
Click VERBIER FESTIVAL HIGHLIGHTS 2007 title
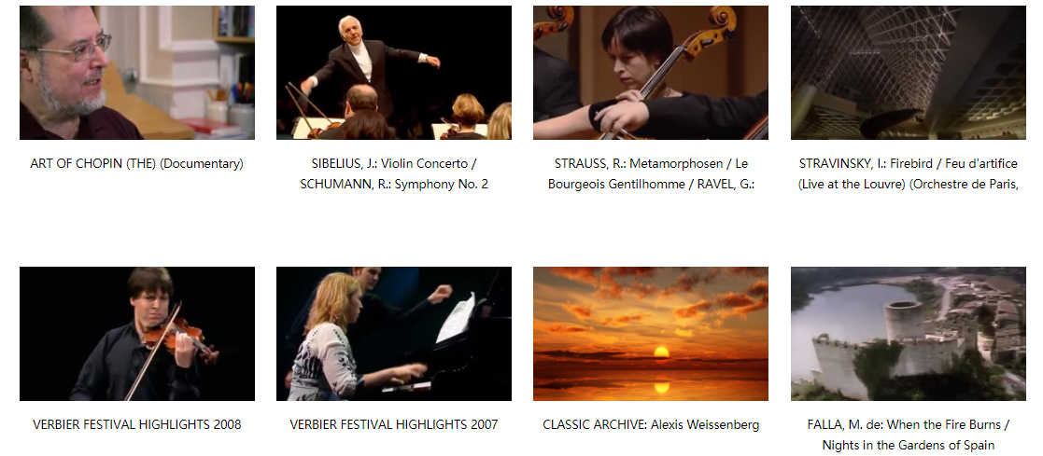point(394,424)
